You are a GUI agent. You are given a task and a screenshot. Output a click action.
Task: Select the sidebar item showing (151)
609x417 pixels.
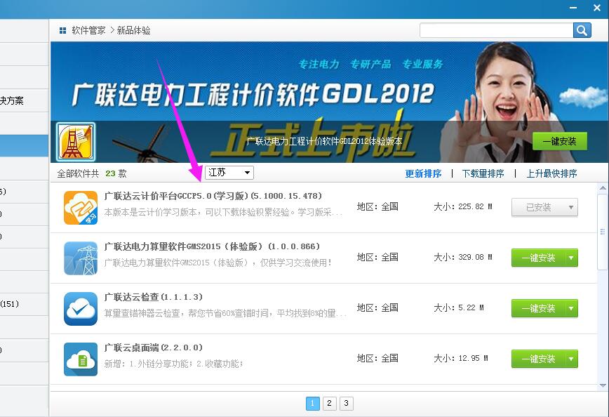point(24,304)
